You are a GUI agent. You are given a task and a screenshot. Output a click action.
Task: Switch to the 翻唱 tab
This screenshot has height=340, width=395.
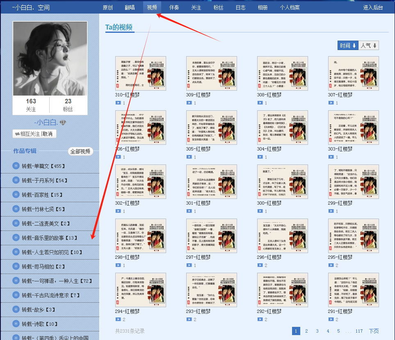pyautogui.click(x=130, y=7)
